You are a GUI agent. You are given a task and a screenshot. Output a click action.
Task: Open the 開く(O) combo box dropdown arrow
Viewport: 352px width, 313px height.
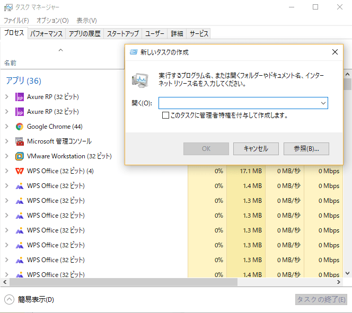323,103
